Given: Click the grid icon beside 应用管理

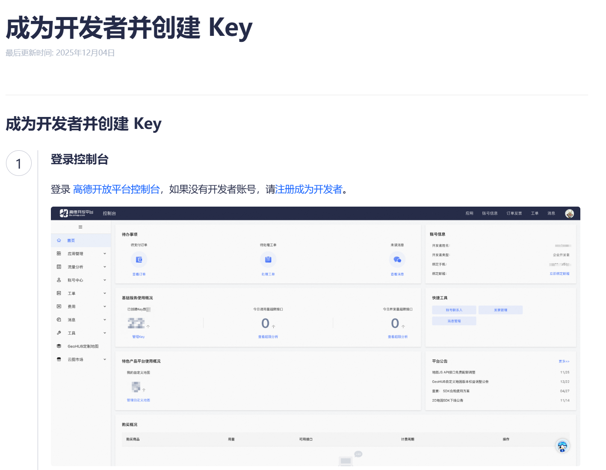Looking at the screenshot, I should 59,254.
